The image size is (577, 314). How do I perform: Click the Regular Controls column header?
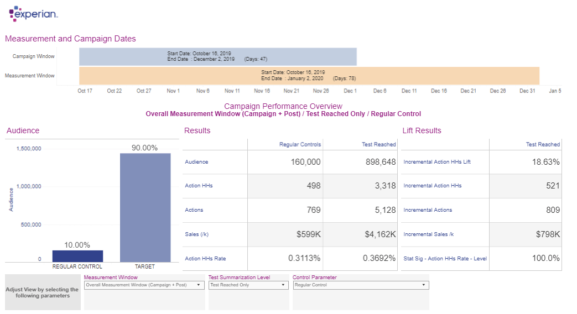300,144
